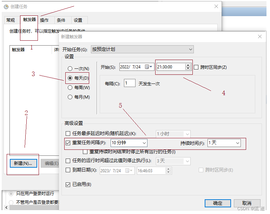Viewport: 270px width, 214px height.
Task: Toggle 到期日期(X) checkbox
Action: 68,170
